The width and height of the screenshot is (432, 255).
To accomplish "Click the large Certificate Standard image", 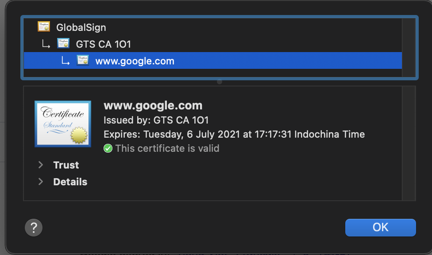I will tap(63, 124).
